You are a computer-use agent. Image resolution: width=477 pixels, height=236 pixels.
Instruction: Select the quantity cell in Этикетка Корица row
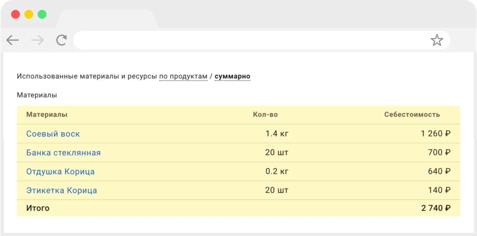click(277, 190)
